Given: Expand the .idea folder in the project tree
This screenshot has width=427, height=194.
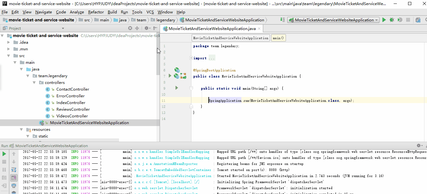Looking at the screenshot, I should click(x=9, y=42).
